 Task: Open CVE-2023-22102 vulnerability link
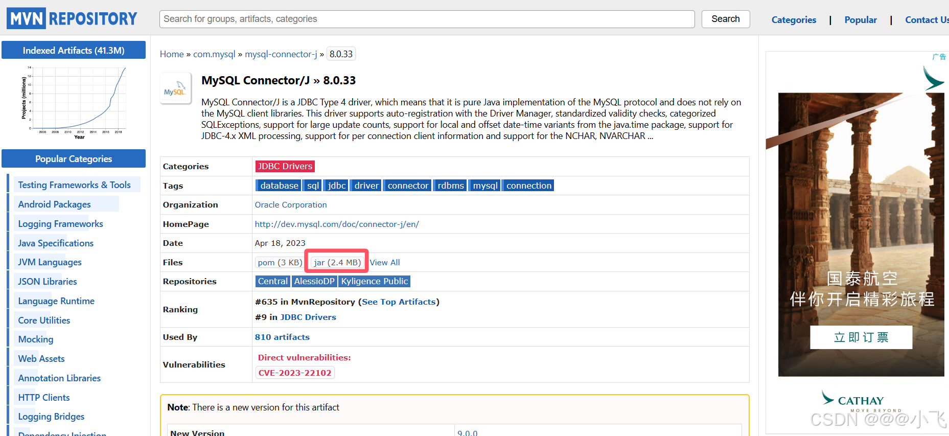pyautogui.click(x=295, y=373)
